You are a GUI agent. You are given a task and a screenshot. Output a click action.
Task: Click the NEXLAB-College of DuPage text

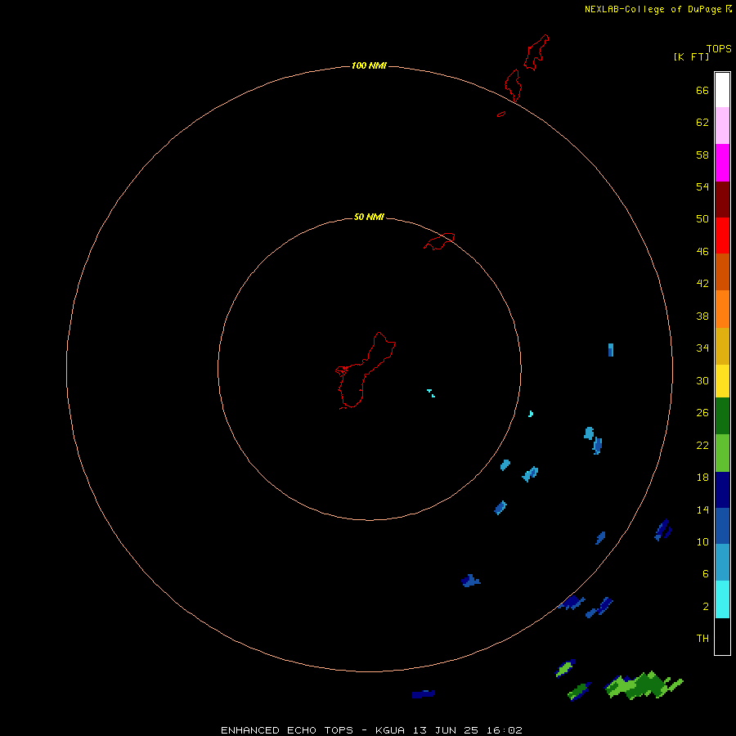click(x=653, y=9)
